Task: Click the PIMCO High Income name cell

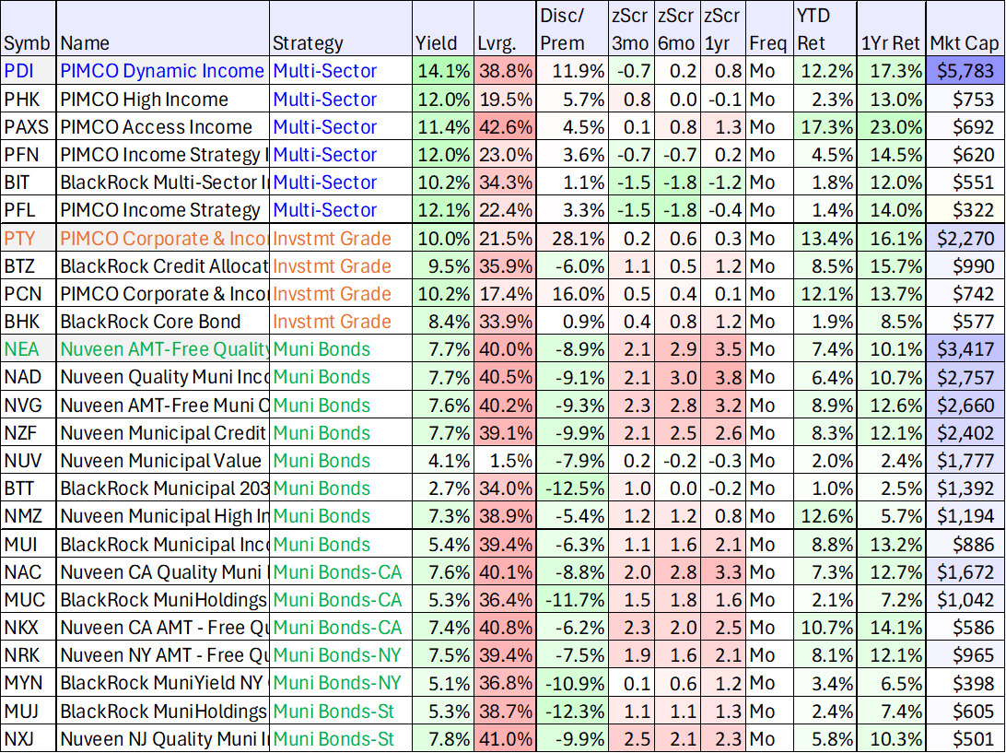Action: coord(163,99)
